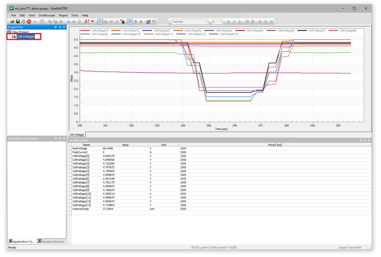Screen dimensions: 381x257
Task: Toggle underline text formatting
Action: (x=240, y=22)
